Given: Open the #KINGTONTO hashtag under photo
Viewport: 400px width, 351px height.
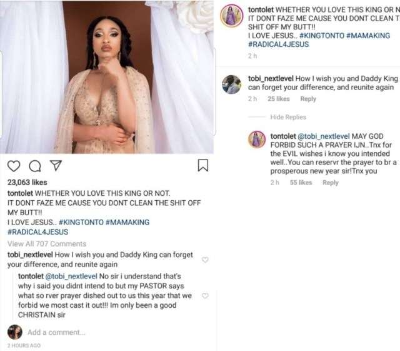Looking at the screenshot, I should click(81, 222).
